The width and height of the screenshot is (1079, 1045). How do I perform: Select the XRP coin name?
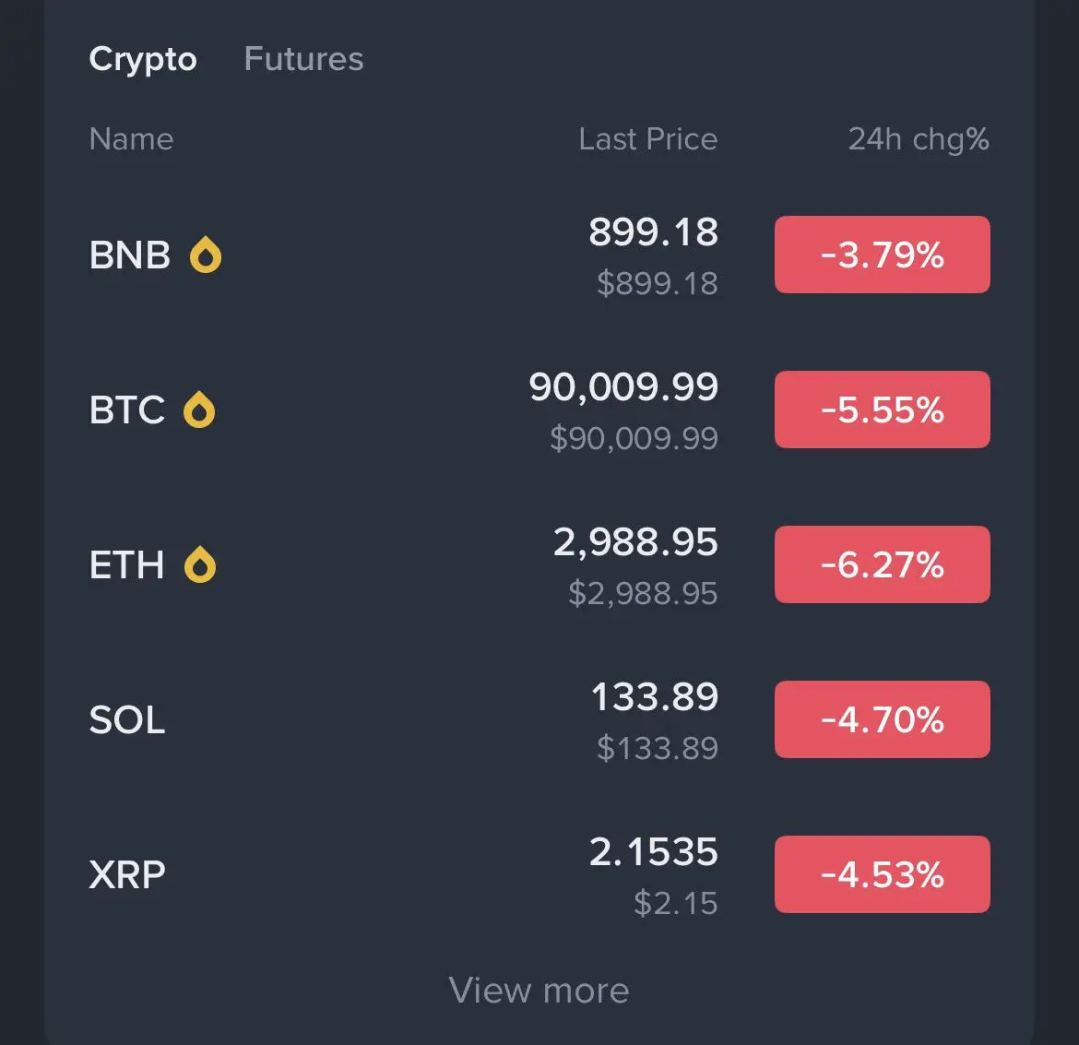click(127, 874)
